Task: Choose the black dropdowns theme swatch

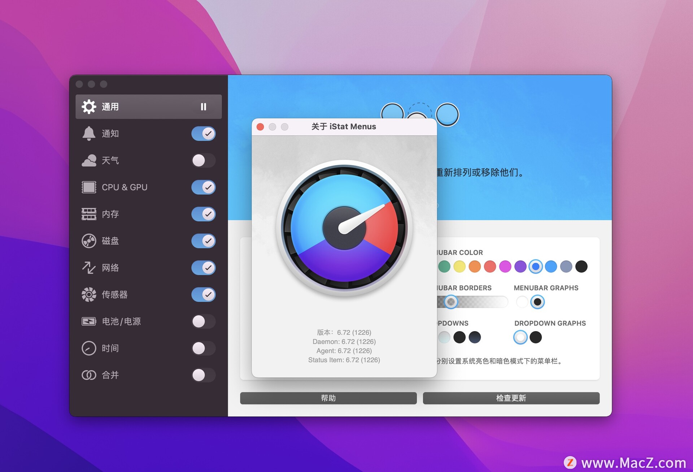Action: click(x=459, y=337)
